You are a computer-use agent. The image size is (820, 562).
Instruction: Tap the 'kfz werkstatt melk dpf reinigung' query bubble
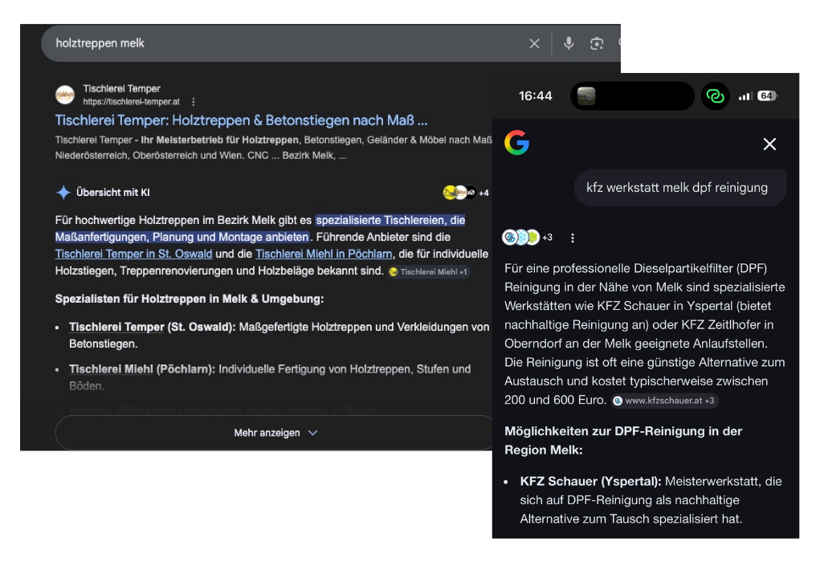pyautogui.click(x=679, y=188)
